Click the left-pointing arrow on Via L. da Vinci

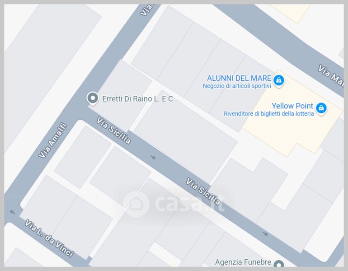click(x=13, y=212)
